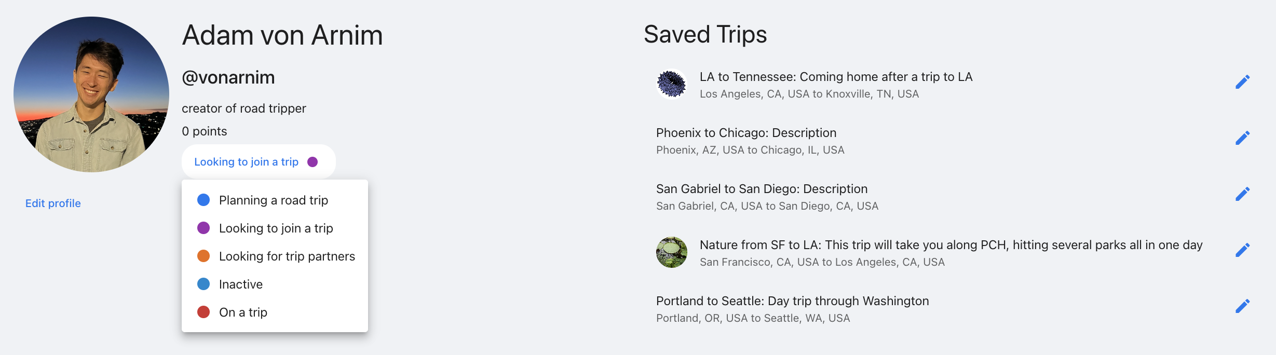Click the red dot beside On a trip
1276x355 pixels.
203,312
